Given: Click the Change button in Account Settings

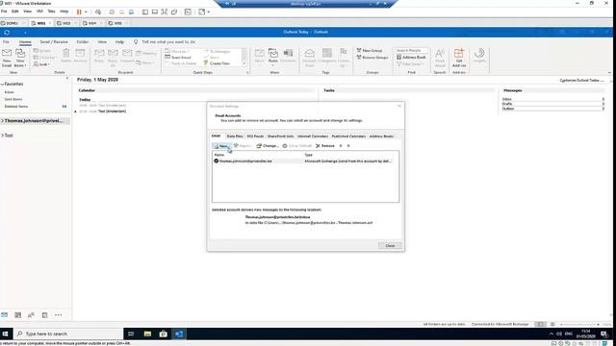Looking at the screenshot, I should click(268, 146).
